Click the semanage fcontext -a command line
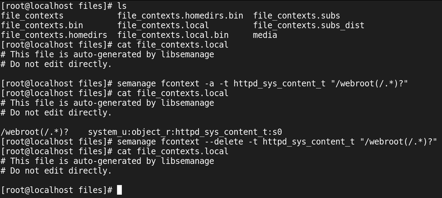The width and height of the screenshot is (442, 198). coord(263,83)
